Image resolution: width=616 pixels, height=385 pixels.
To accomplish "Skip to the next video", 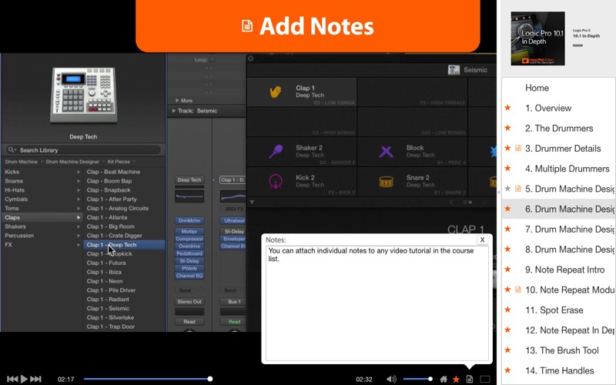I will (35, 379).
